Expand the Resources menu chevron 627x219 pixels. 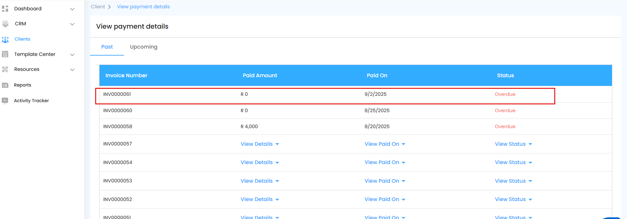coord(72,70)
